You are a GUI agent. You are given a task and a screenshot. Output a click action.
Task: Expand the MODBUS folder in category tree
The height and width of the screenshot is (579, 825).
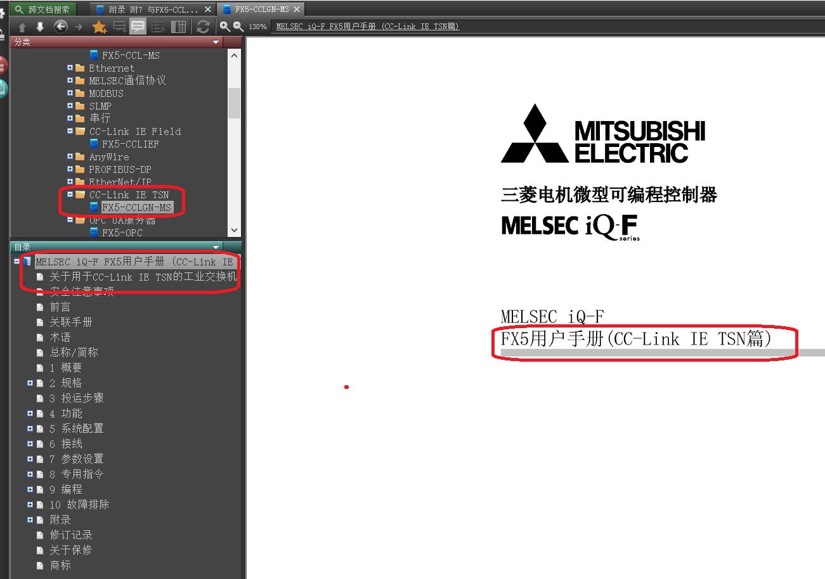[70, 93]
